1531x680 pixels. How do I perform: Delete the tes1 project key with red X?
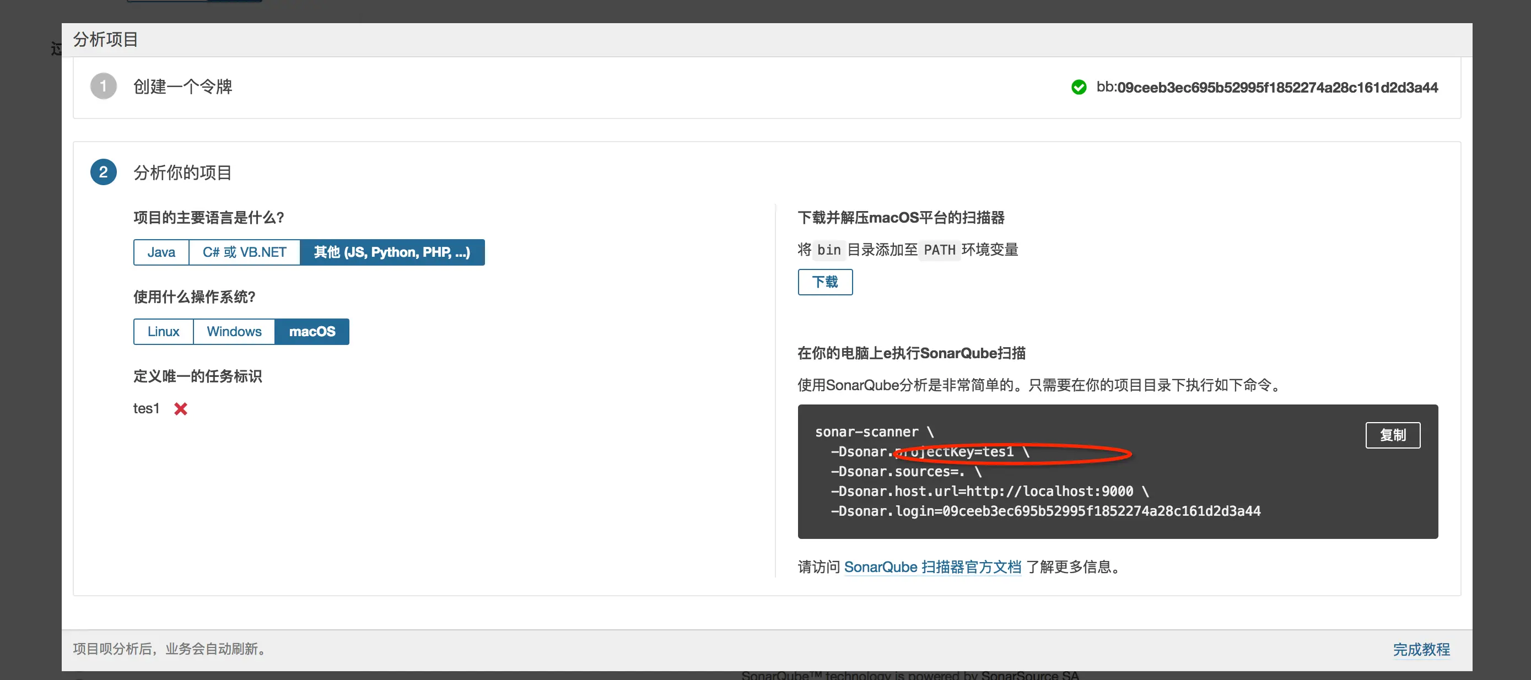[181, 408]
